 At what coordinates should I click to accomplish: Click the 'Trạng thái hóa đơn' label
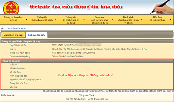(x=18, y=83)
